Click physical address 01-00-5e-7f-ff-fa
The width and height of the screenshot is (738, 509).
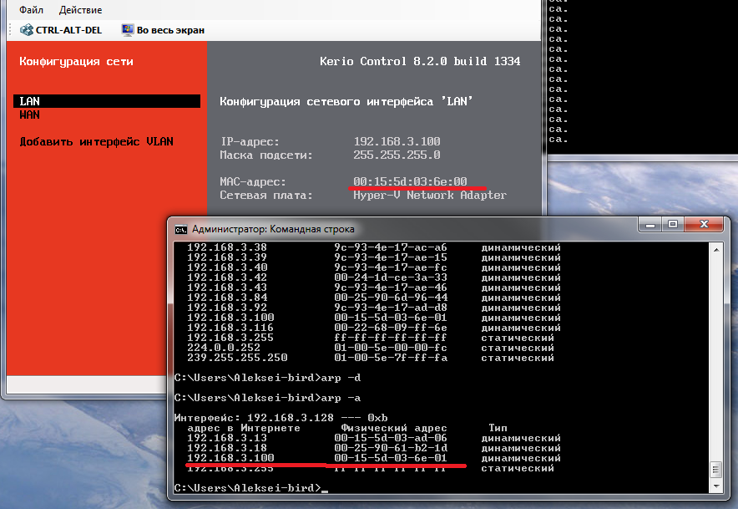point(391,358)
